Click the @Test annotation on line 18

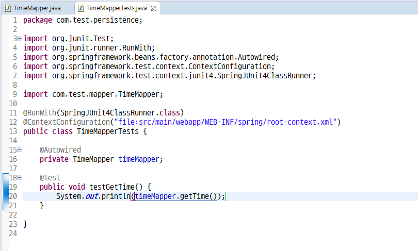click(50, 177)
